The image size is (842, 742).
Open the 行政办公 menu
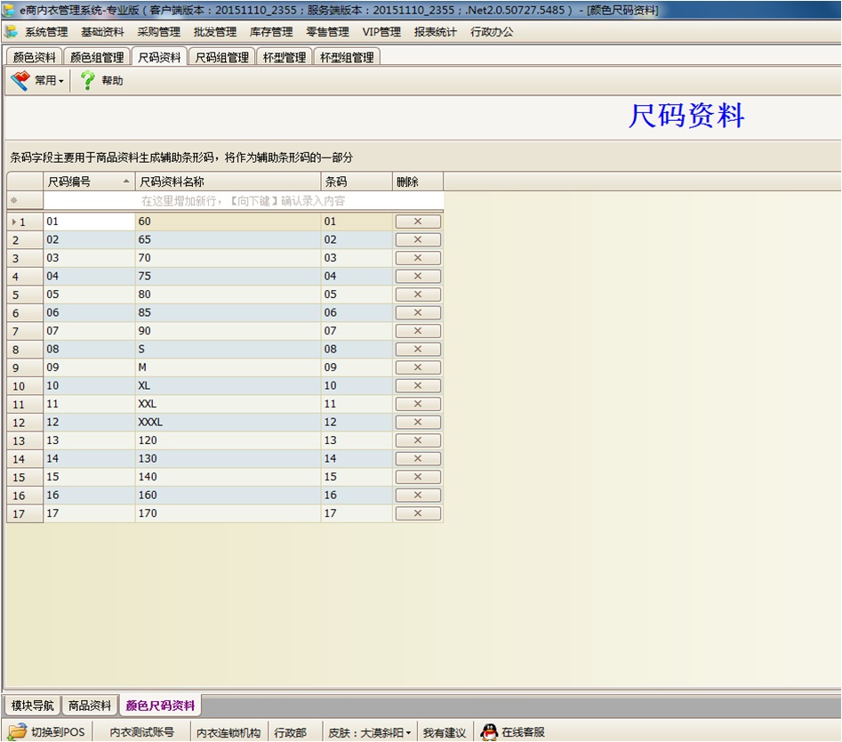pyautogui.click(x=492, y=32)
